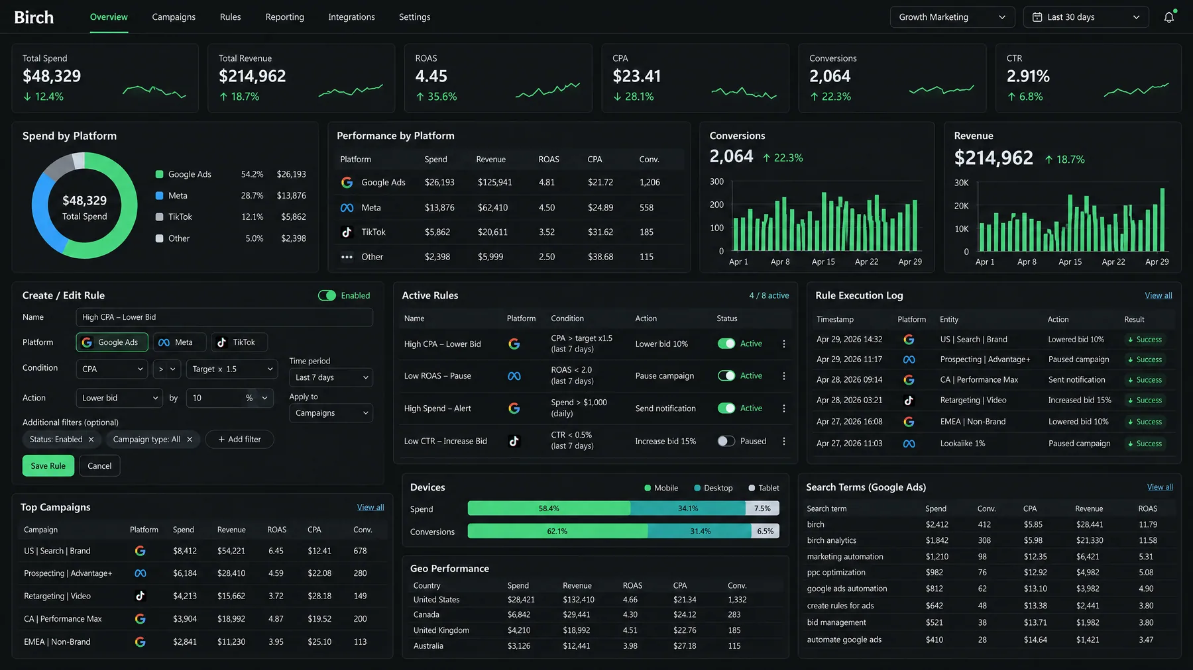
Task: Open the Integrations tab
Action: click(x=352, y=17)
